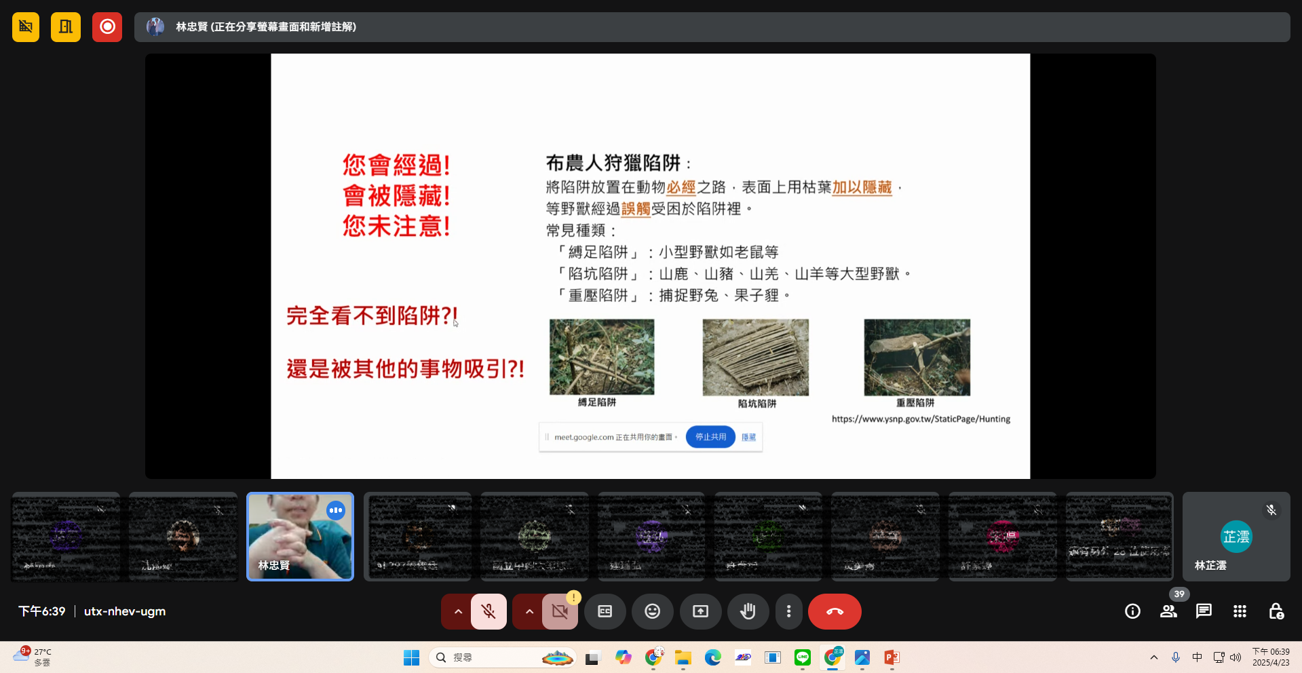Open the Windows Start menu
The height and width of the screenshot is (673, 1302).
pos(410,657)
